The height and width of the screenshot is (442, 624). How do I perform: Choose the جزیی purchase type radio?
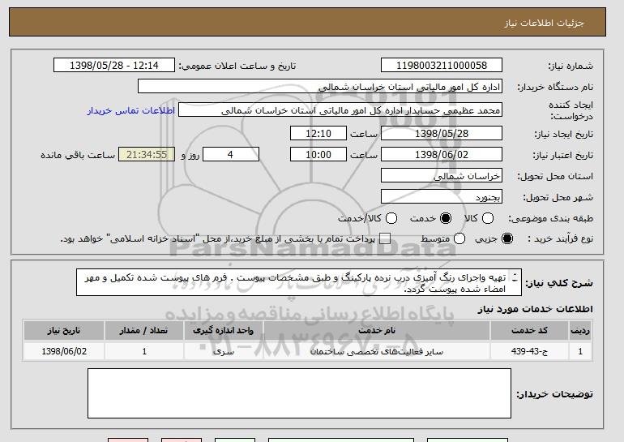point(507,238)
